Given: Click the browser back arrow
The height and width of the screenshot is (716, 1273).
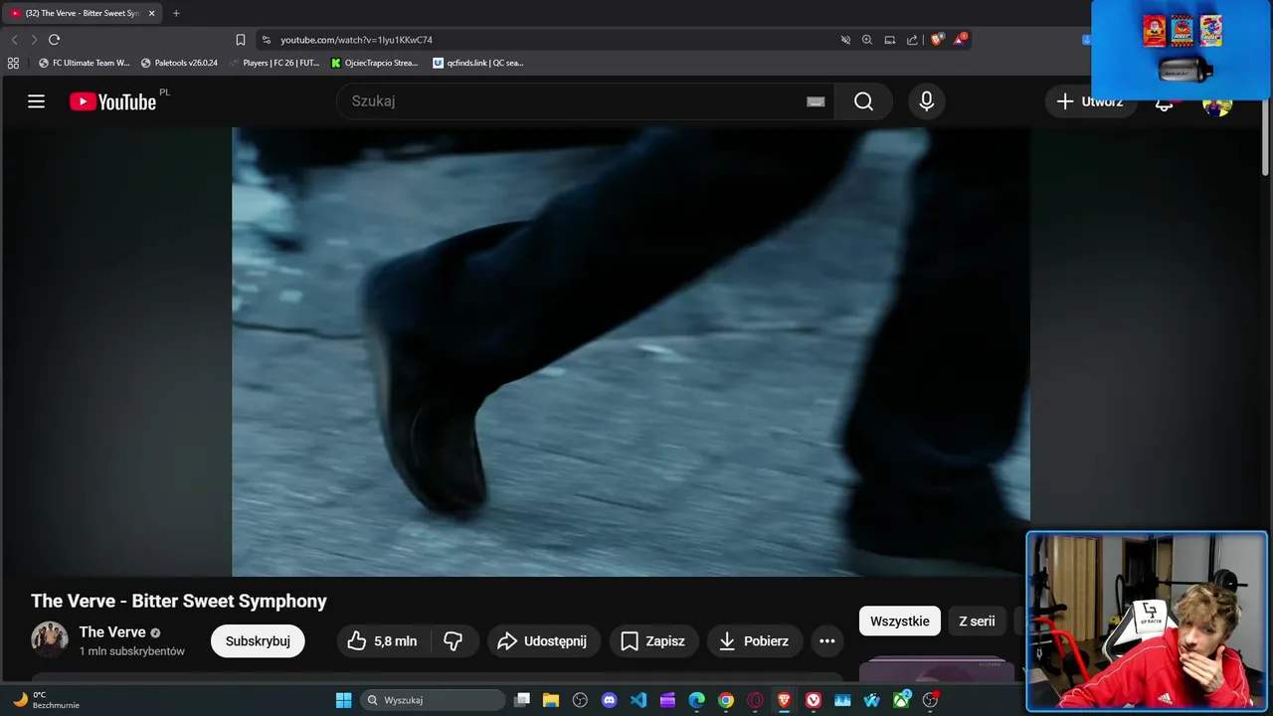Looking at the screenshot, I should (14, 40).
